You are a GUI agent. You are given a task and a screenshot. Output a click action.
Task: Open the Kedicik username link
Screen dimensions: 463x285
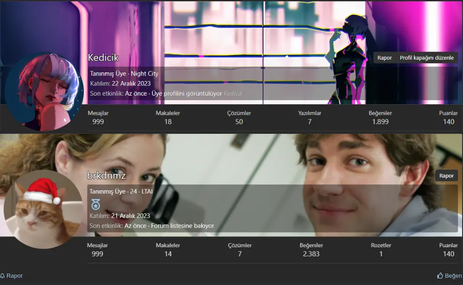click(x=103, y=57)
